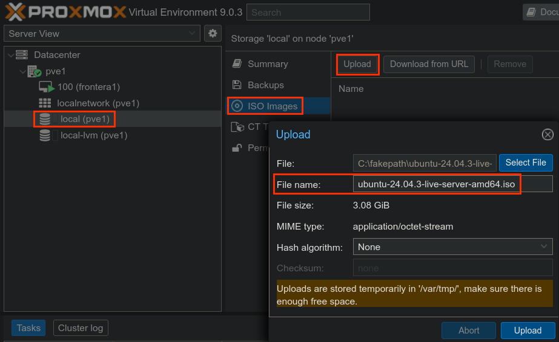Click Download from URL button
This screenshot has width=559, height=342.
429,64
